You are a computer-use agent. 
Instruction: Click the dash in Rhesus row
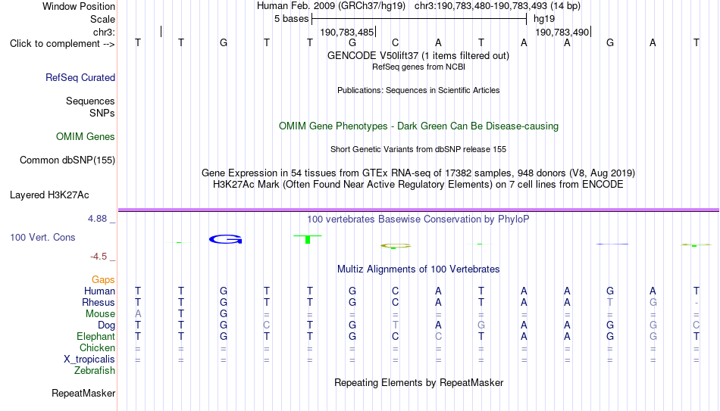point(697,303)
